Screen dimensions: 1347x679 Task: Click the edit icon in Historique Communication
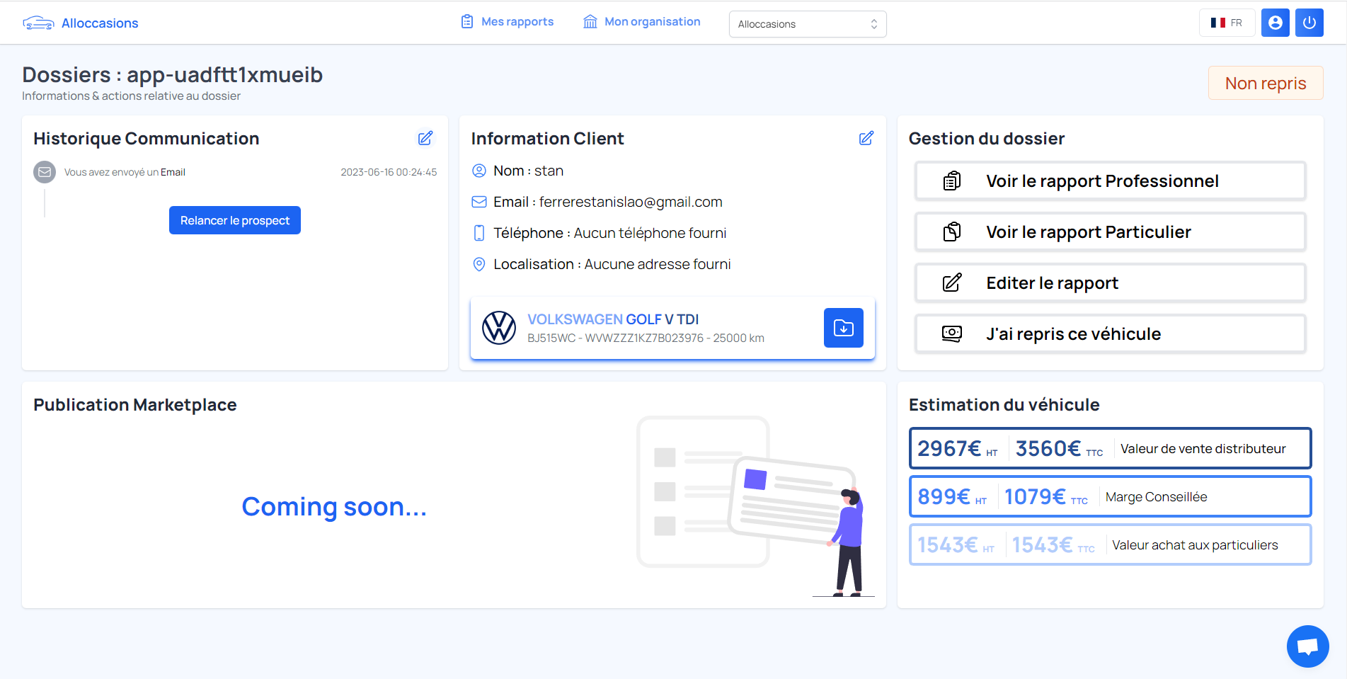pos(425,138)
